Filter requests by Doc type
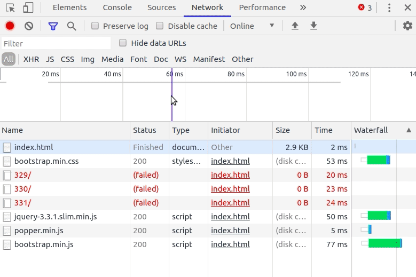The width and height of the screenshot is (416, 277). 161,59
